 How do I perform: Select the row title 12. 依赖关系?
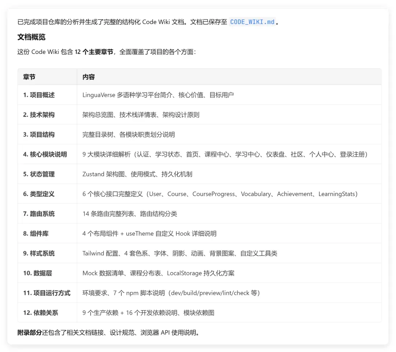[x=41, y=313]
